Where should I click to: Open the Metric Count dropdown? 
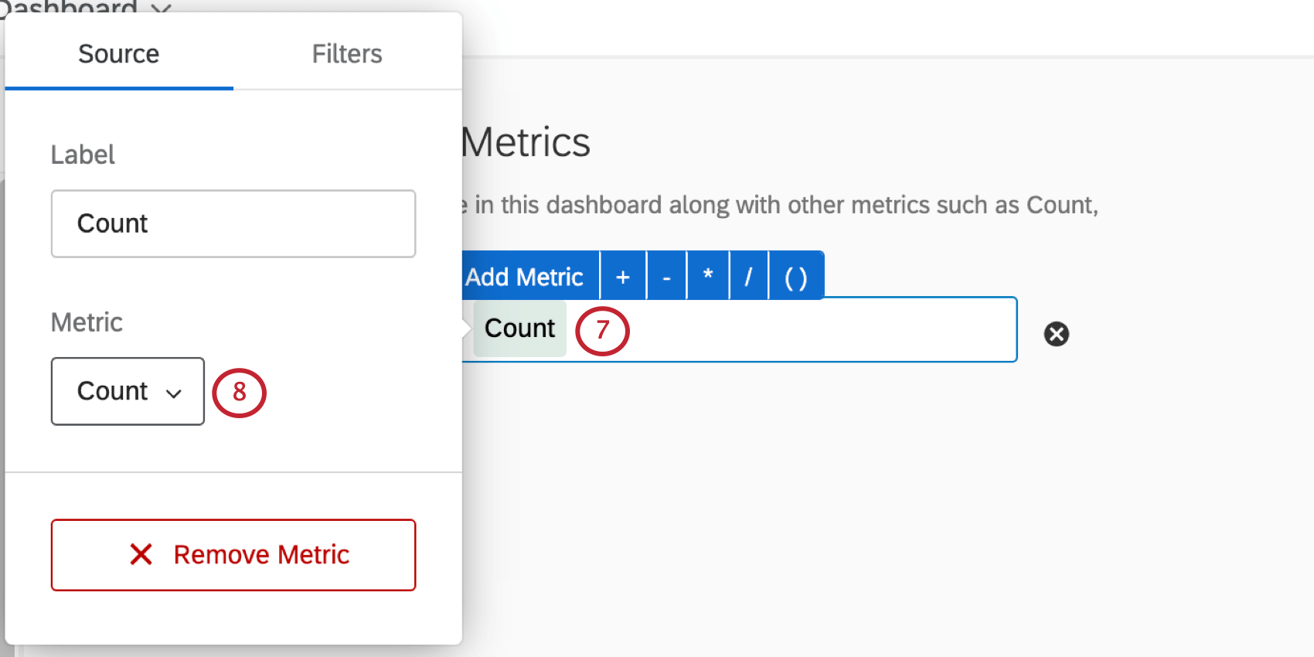pos(128,391)
